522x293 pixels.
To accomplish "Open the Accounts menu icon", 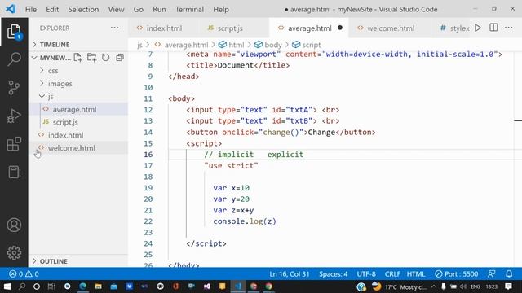I will [x=14, y=225].
